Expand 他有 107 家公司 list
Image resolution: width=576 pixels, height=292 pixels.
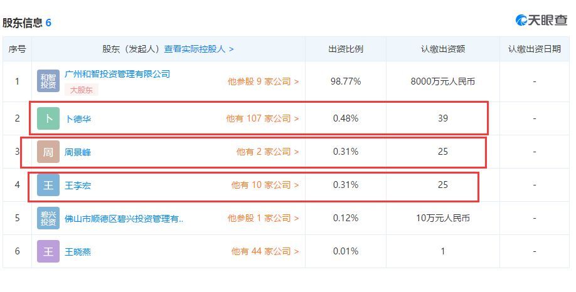(x=262, y=118)
